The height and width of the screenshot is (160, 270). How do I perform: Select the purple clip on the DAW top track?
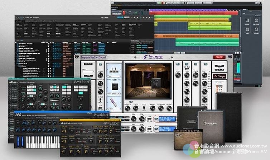(188, 10)
